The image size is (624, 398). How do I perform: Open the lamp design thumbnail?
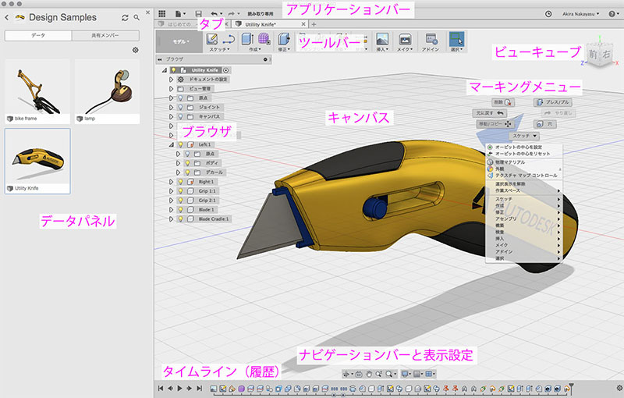pos(107,91)
